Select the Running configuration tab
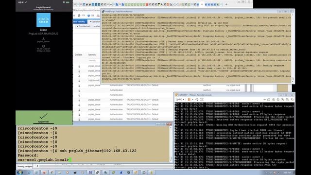This screenshot has width=311, height=175. 25,166
